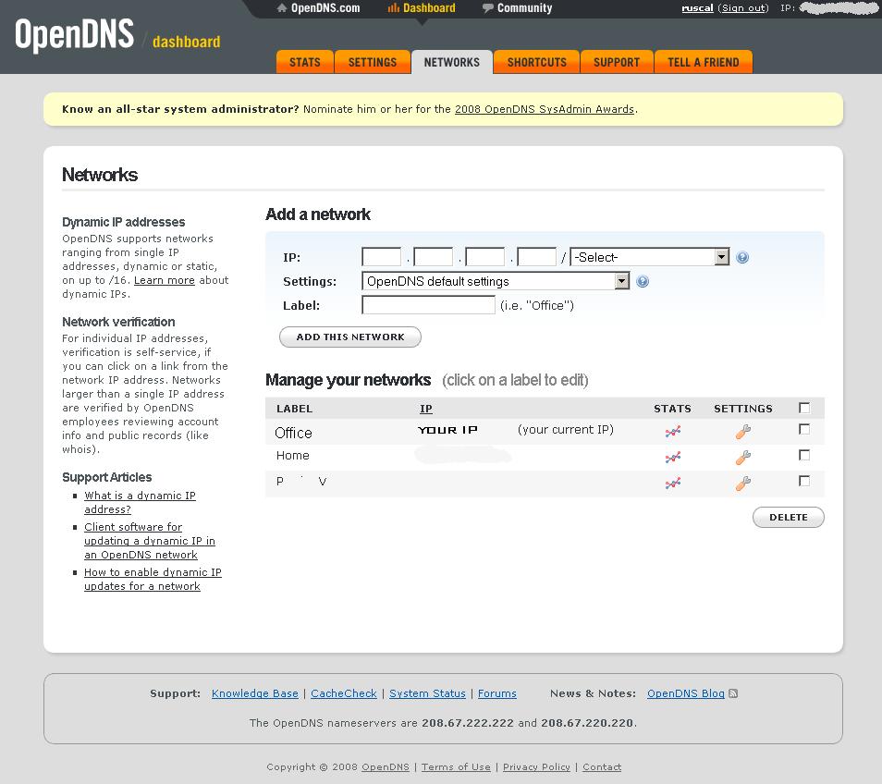Open stats chart for Home network

(673, 458)
